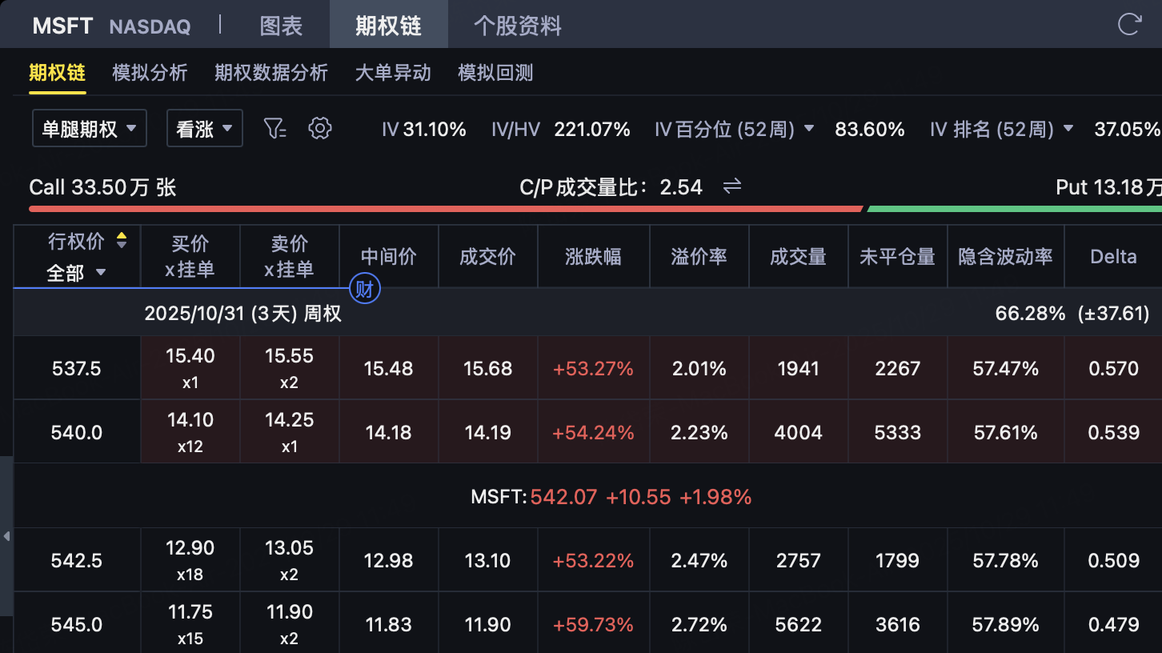Select the 期权链 top tab

coord(389,25)
